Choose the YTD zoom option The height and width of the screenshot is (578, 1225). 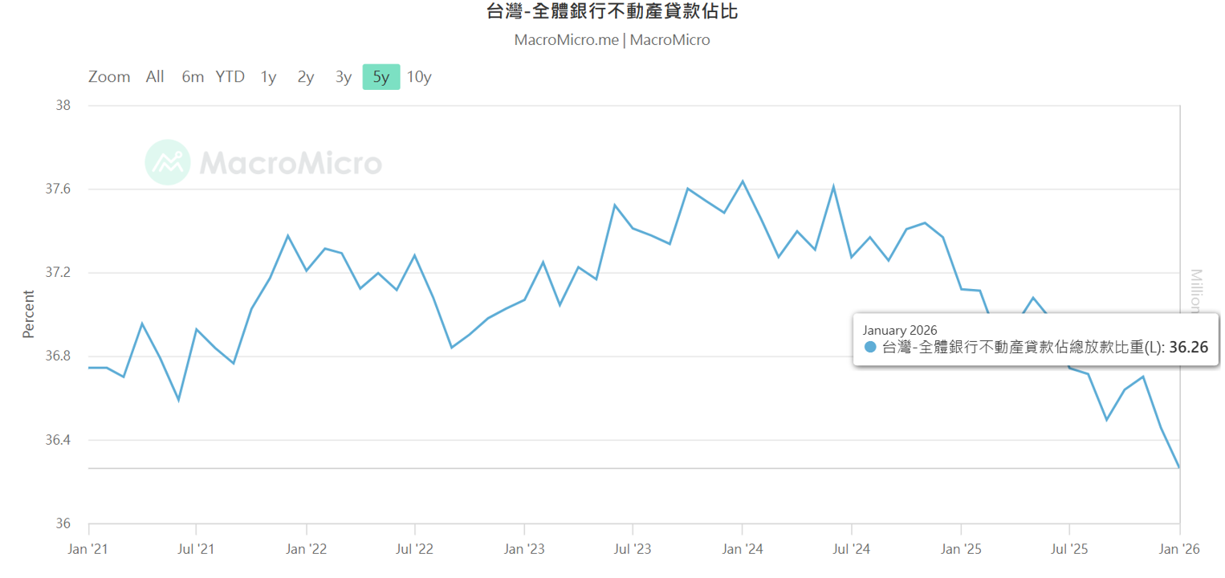(230, 77)
